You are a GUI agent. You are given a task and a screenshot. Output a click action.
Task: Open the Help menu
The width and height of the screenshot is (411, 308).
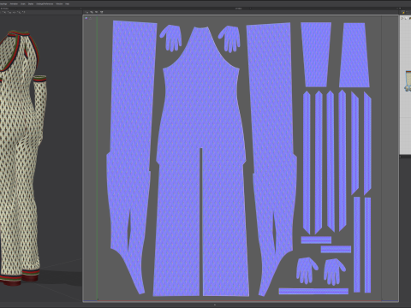click(68, 4)
